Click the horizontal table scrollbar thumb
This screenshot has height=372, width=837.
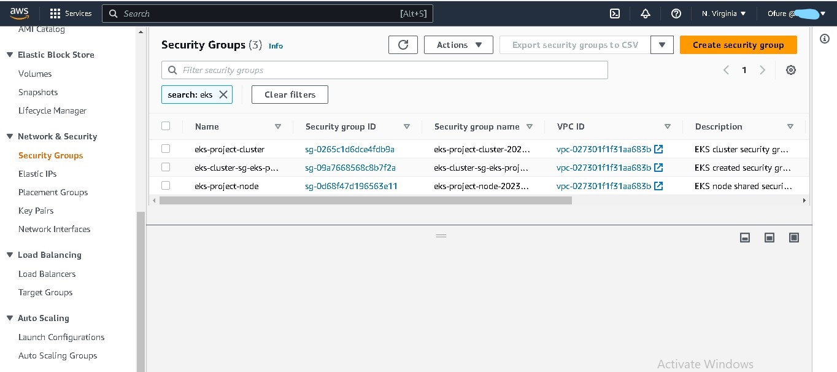pyautogui.click(x=365, y=200)
